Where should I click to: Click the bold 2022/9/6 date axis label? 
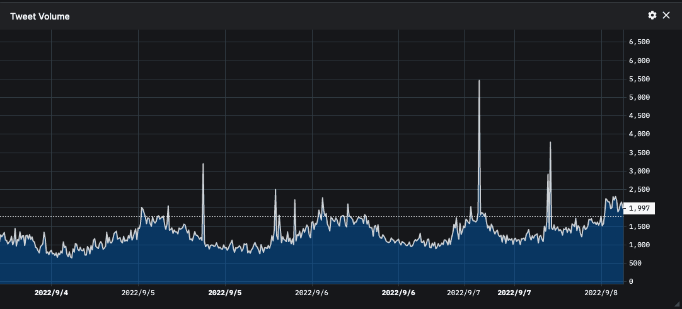(398, 293)
